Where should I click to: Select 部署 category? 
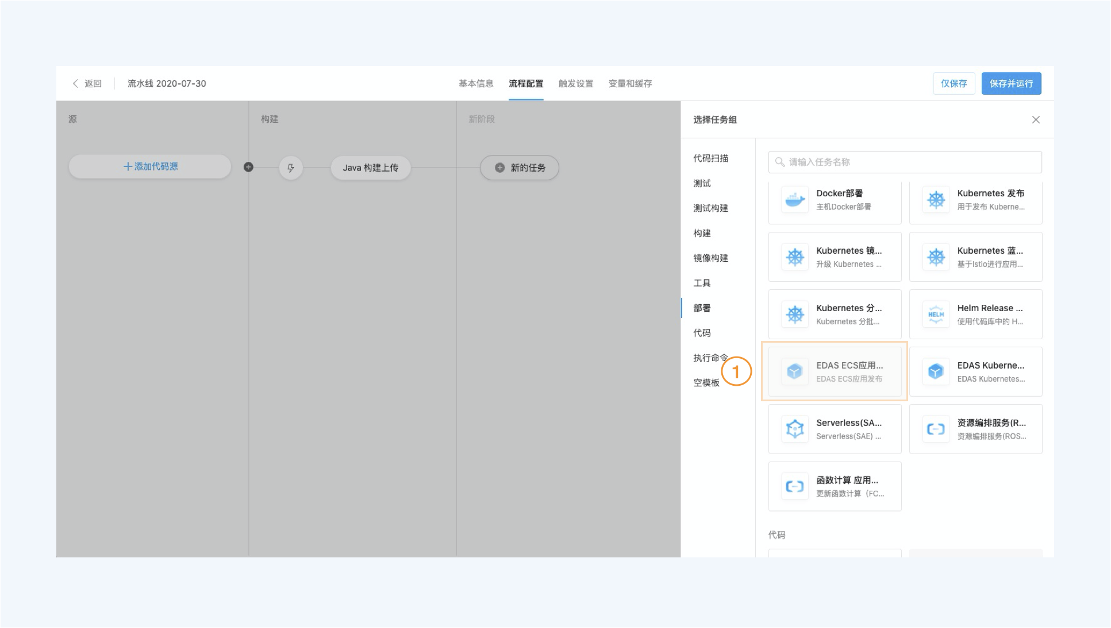click(x=702, y=308)
